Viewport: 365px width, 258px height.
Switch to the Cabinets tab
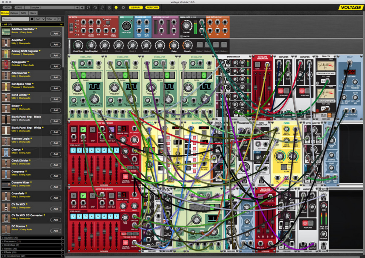point(15,13)
